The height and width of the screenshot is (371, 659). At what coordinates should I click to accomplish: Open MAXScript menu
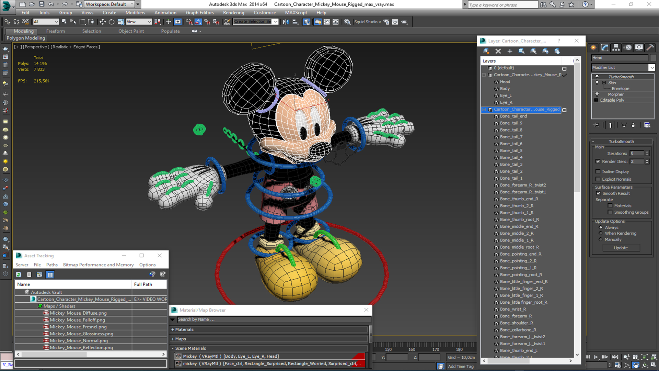296,13
